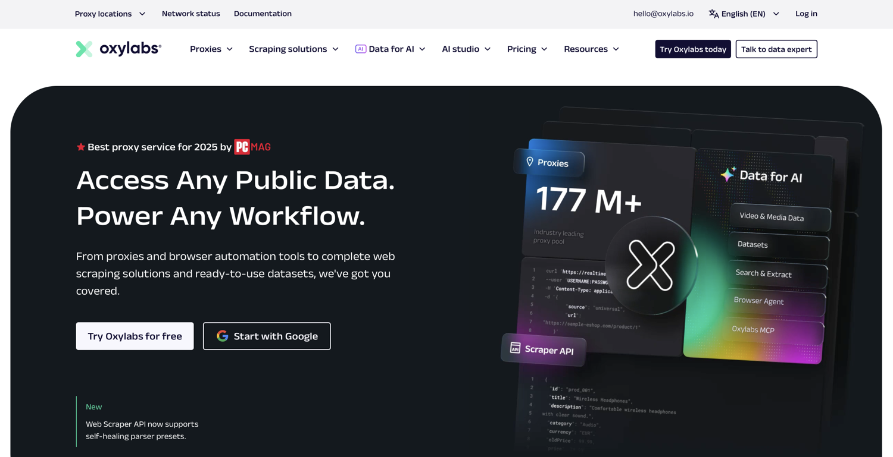The height and width of the screenshot is (457, 893).
Task: Open the Documentation link
Action: [263, 14]
